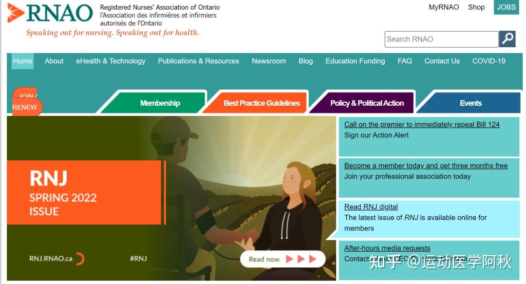526x284 pixels.
Task: Open Become a member today link
Action: [x=426, y=166]
